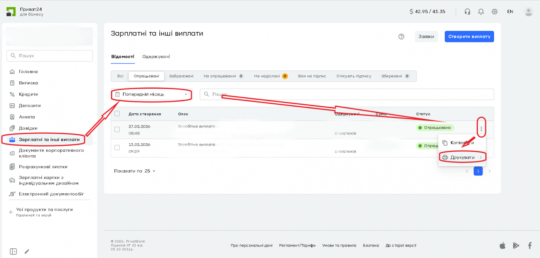
Task: Open the notifications bell
Action: point(481,12)
